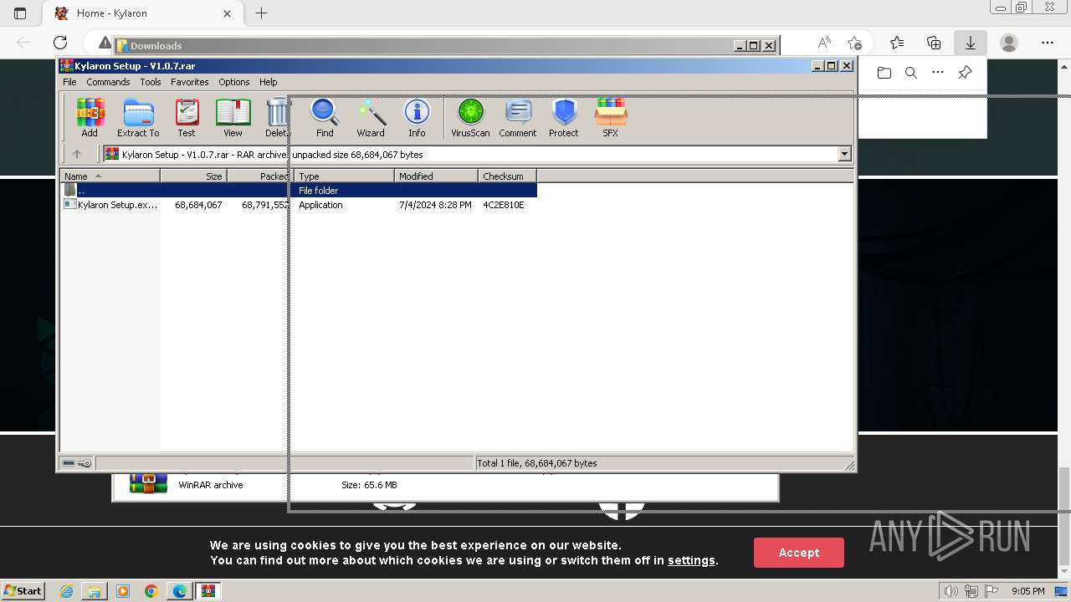1071x602 pixels.
Task: Click the volume tray icon
Action: pyautogui.click(x=951, y=591)
